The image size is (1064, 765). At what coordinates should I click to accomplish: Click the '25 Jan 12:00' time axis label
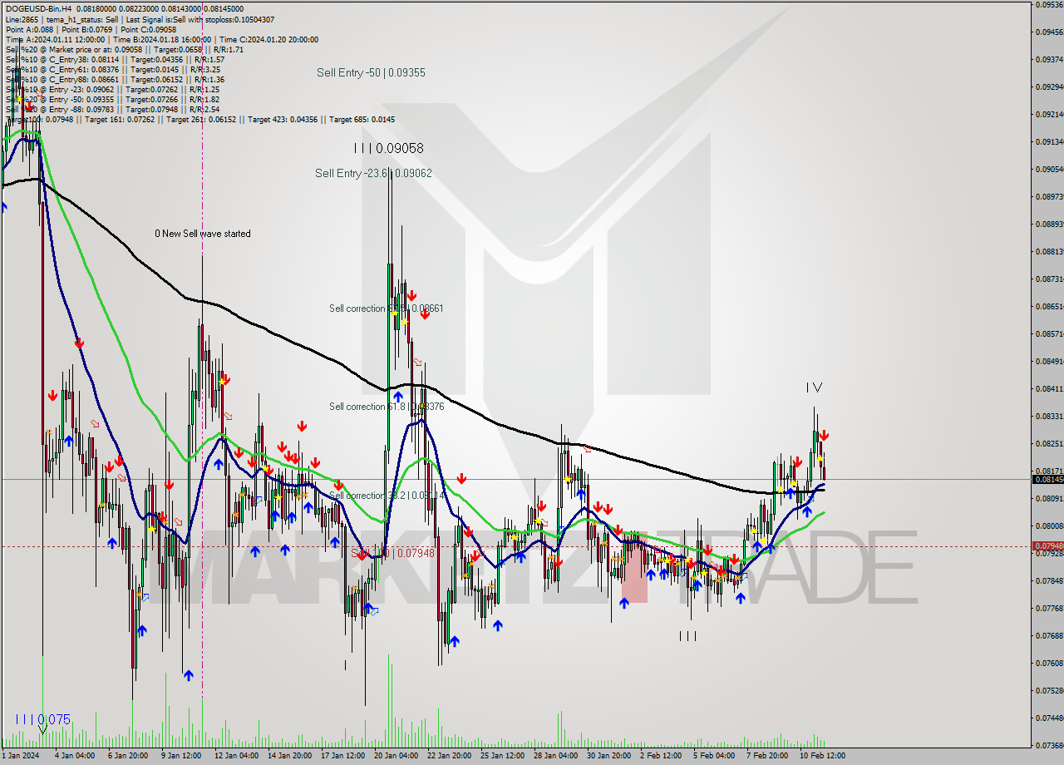pyautogui.click(x=504, y=756)
